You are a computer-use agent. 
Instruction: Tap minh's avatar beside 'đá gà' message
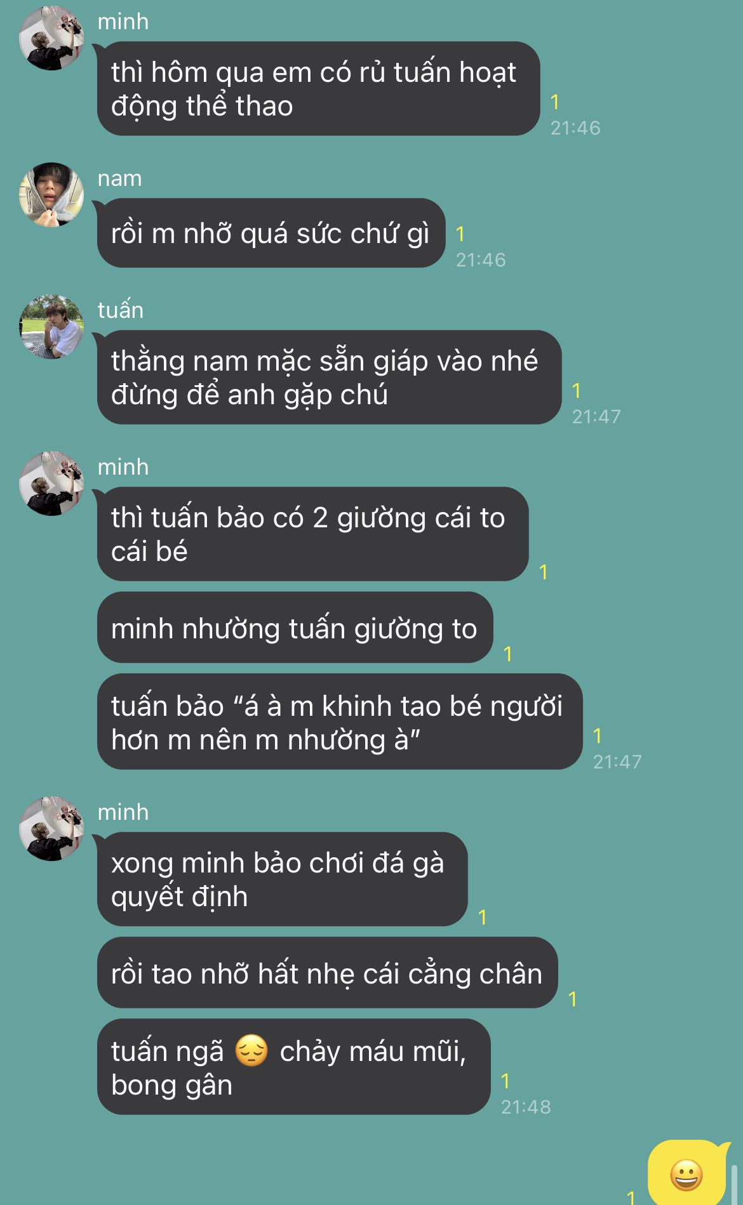(x=51, y=829)
